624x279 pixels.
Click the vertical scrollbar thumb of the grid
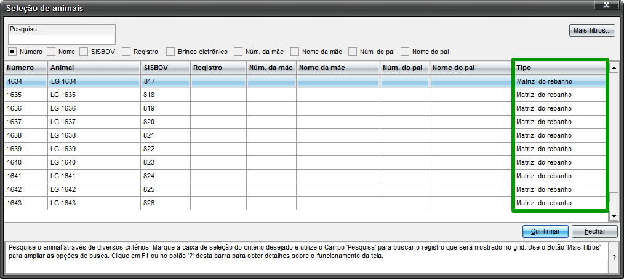point(614,197)
